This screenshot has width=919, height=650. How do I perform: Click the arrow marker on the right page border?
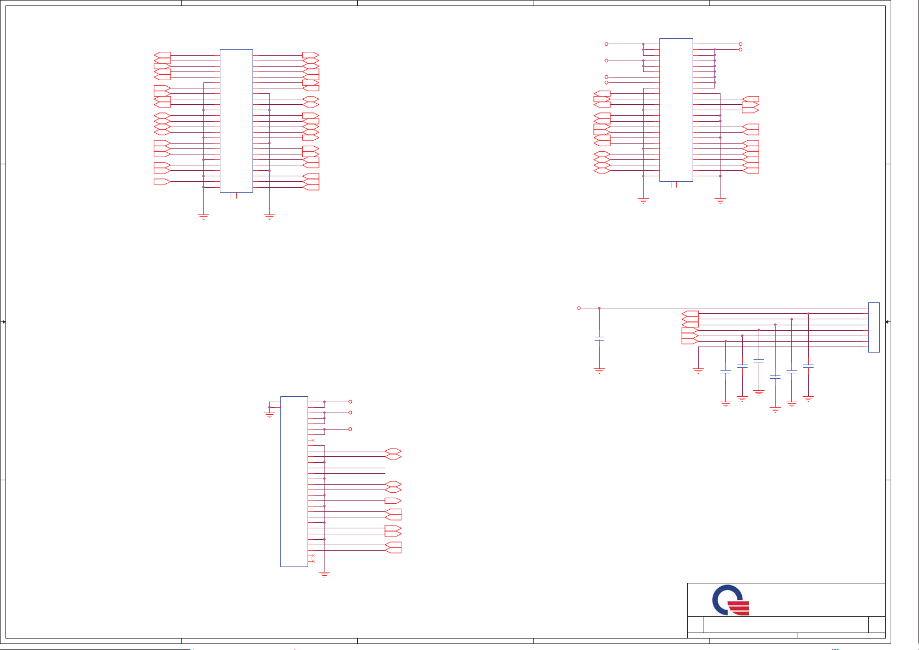[888, 322]
